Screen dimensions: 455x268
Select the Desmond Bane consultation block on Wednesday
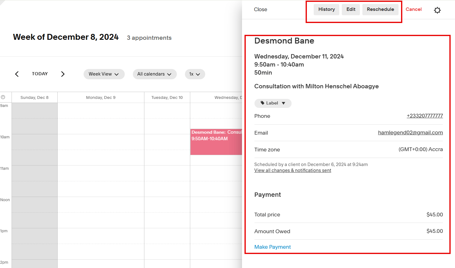pos(216,142)
